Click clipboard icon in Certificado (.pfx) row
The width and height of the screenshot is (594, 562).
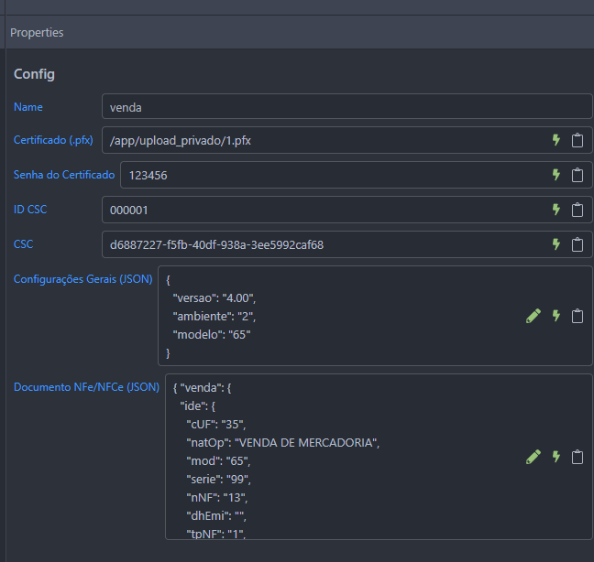click(x=577, y=140)
